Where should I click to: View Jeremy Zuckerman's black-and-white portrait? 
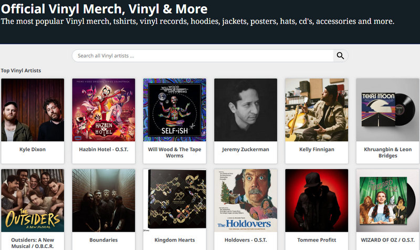[246, 110]
